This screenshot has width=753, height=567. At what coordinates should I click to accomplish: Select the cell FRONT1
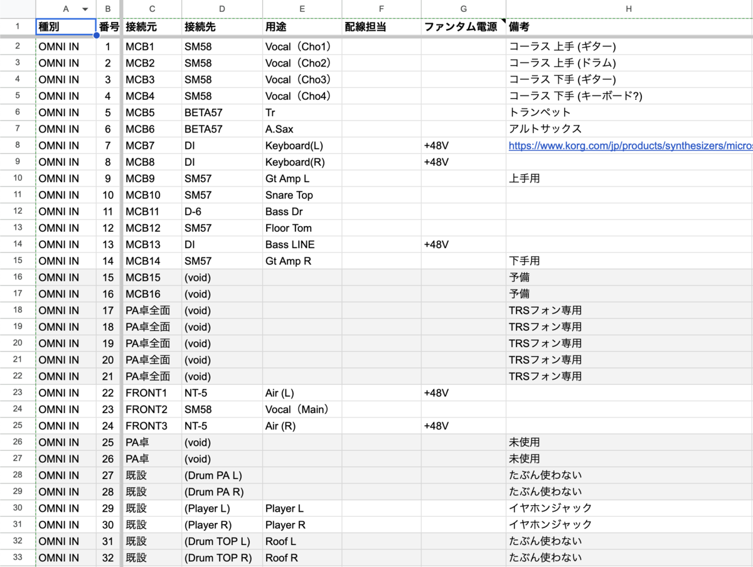(152, 392)
